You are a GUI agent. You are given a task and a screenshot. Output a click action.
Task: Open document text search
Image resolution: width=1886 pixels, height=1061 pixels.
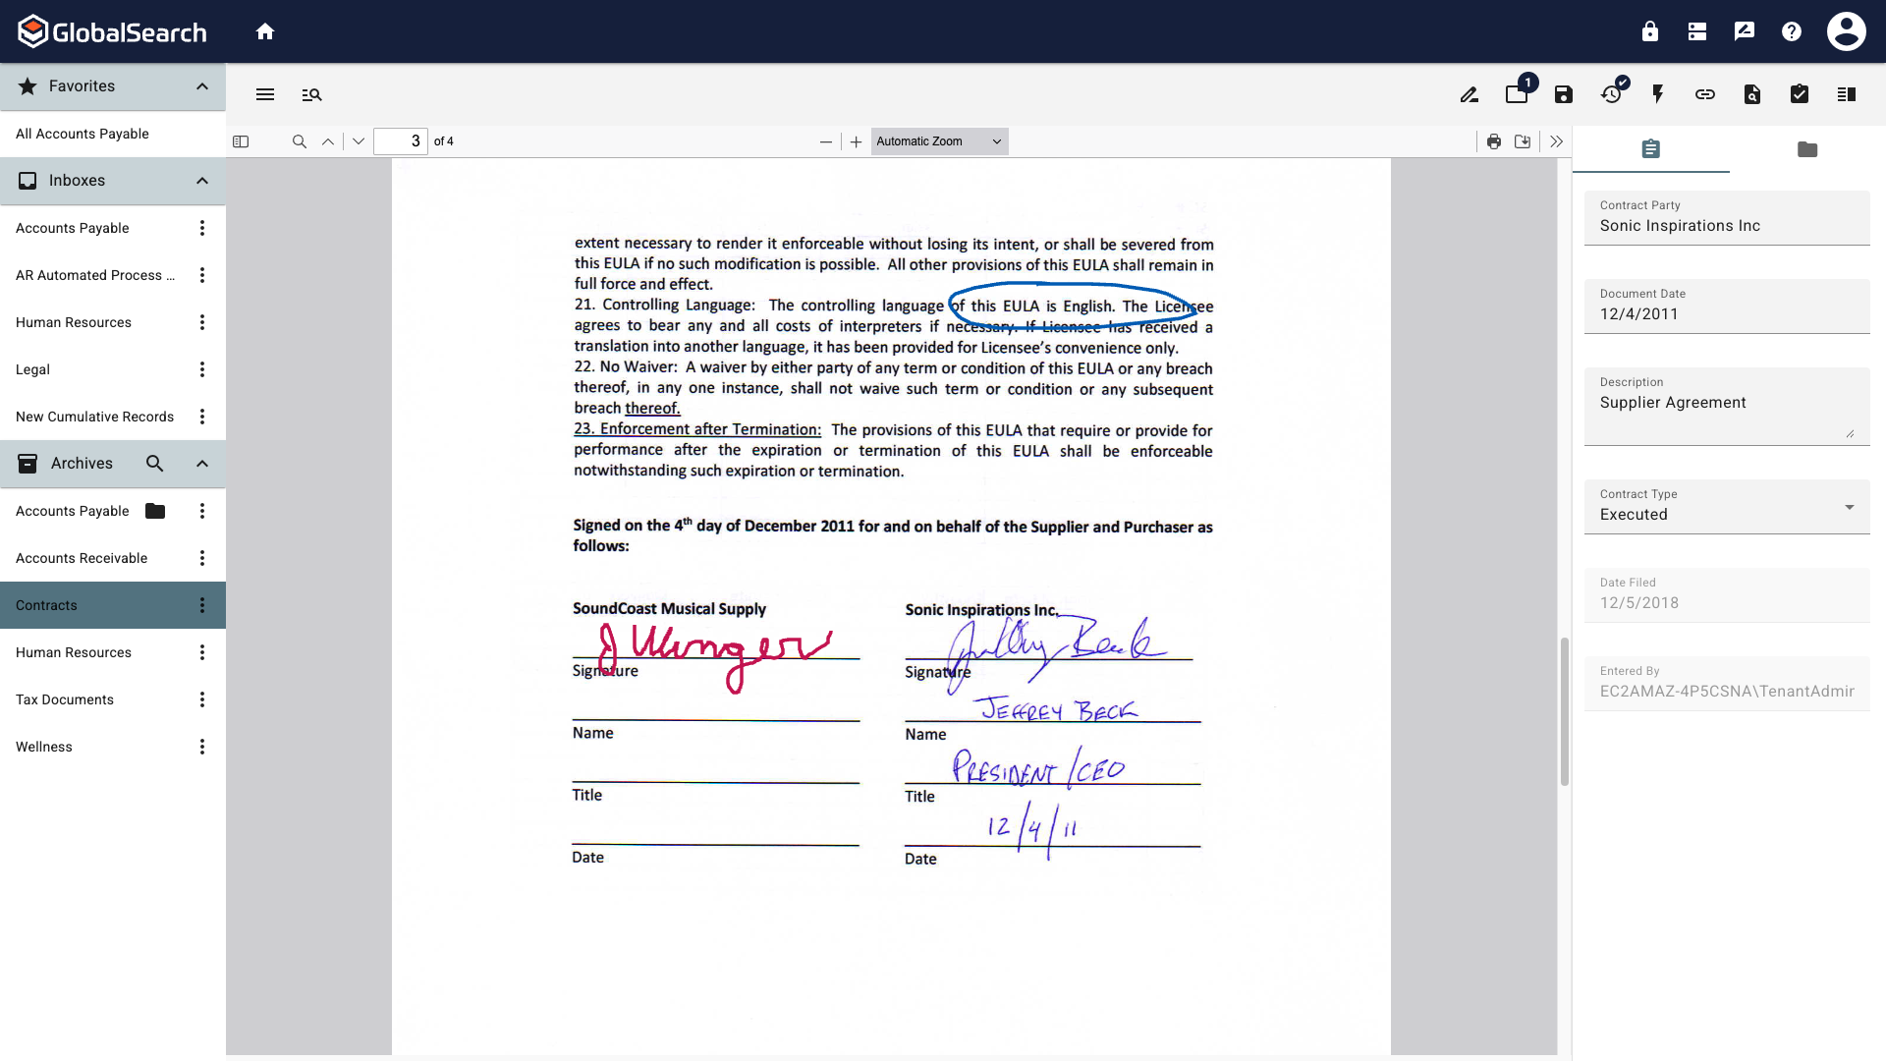tap(1752, 94)
